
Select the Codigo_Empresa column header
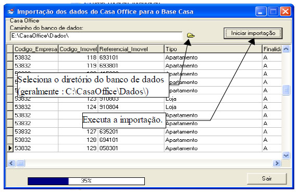[x=35, y=49]
